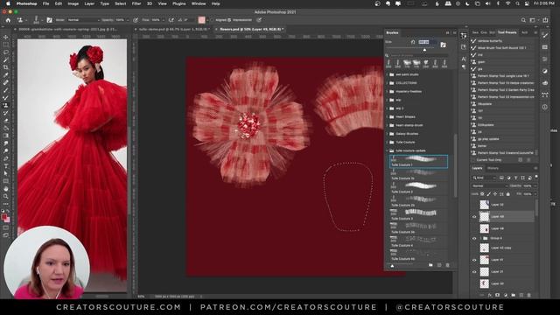Choose the rainbow butterfly tool preset
560x315 pixels.
pos(503,41)
